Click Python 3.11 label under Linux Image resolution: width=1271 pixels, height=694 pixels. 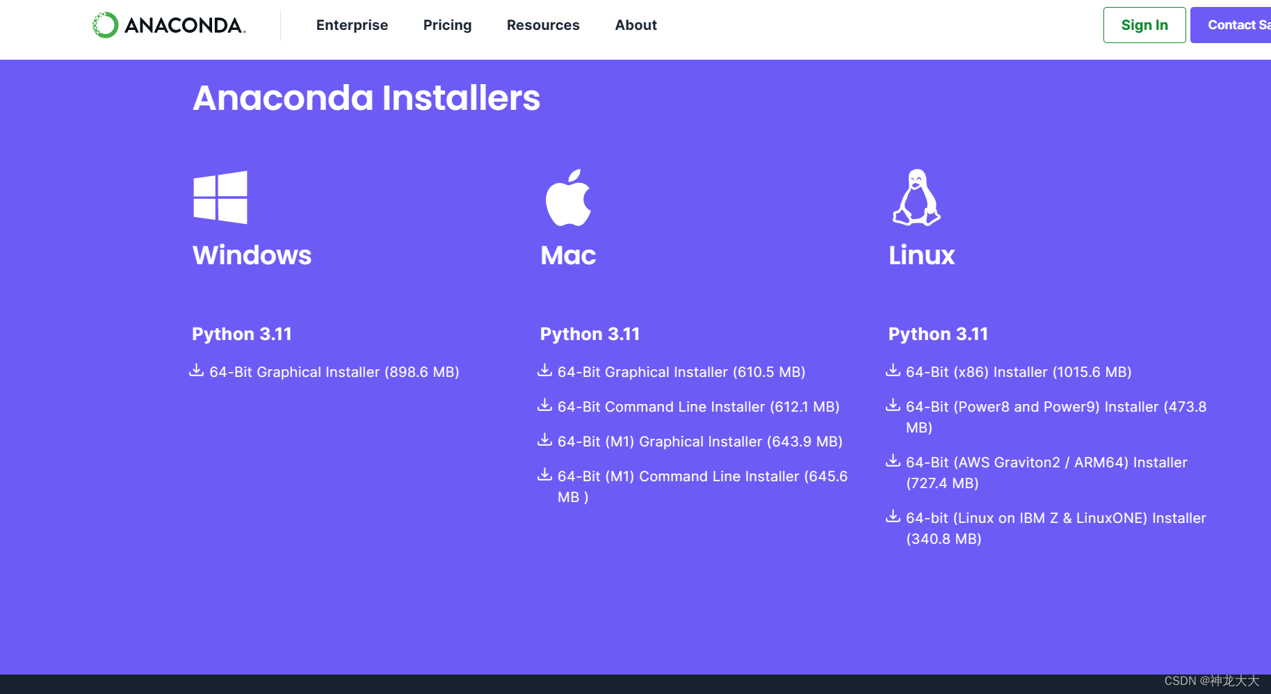938,334
